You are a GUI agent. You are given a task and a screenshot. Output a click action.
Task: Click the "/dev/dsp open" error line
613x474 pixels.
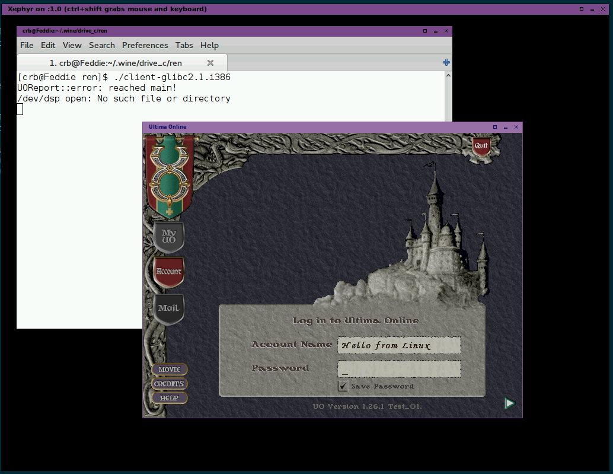coord(123,98)
